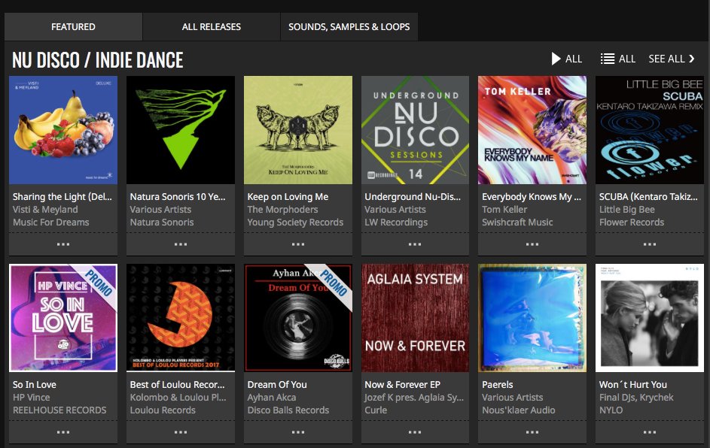Image resolution: width=710 pixels, height=448 pixels.
Task: Visit artist Ayhan Akca
Action: [x=272, y=398]
